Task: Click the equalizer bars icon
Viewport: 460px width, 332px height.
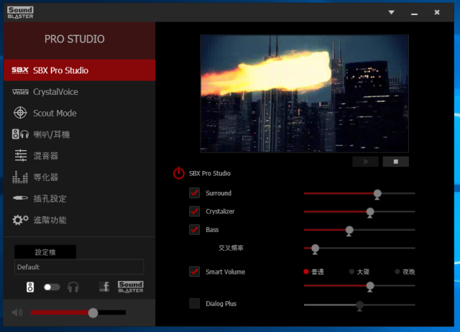Action: click(20, 177)
